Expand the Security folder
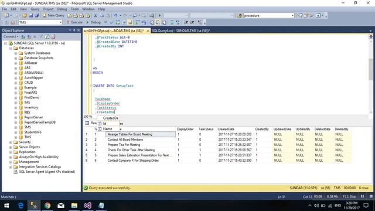 (x=11, y=142)
